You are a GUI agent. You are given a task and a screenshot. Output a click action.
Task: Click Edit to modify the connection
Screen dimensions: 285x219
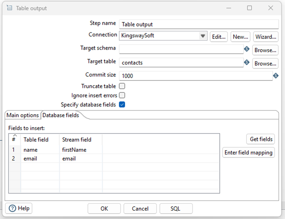pyautogui.click(x=219, y=37)
